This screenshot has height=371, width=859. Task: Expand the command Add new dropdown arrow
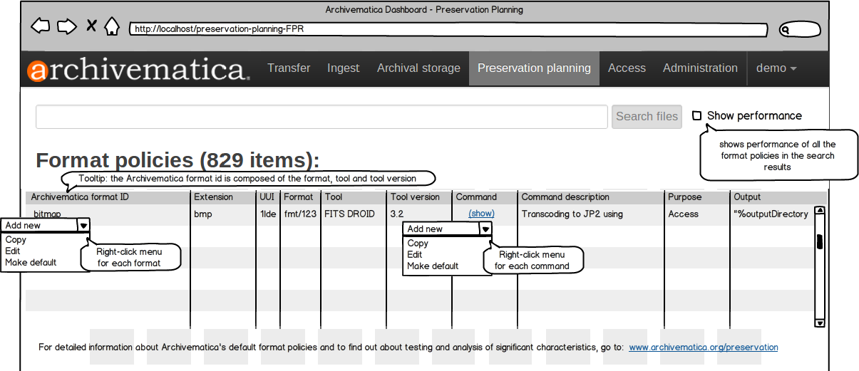click(485, 229)
